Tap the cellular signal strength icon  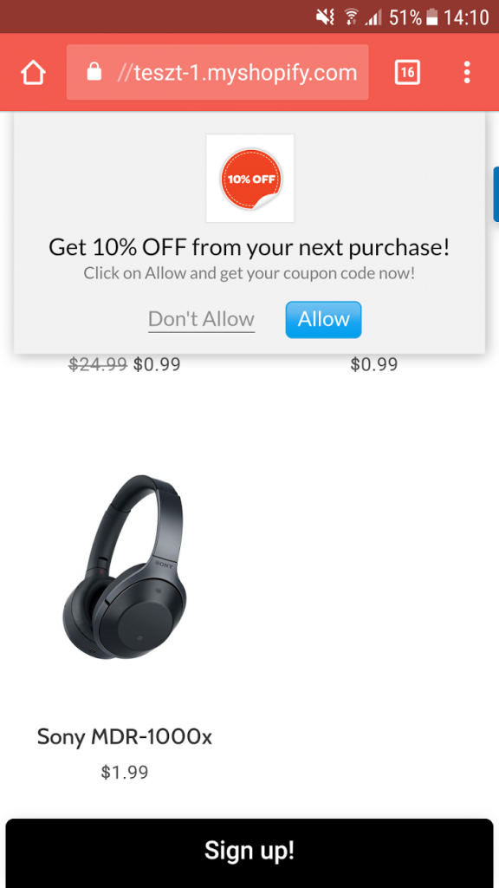tap(373, 18)
